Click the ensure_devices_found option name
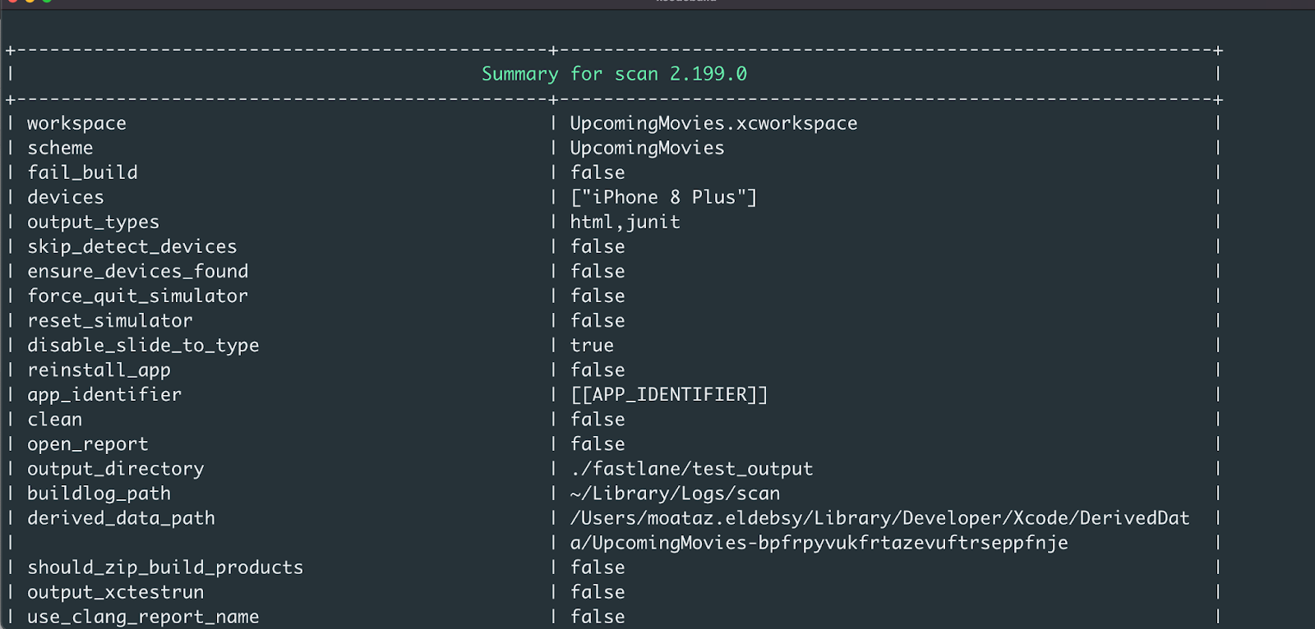This screenshot has width=1315, height=629. click(x=137, y=271)
